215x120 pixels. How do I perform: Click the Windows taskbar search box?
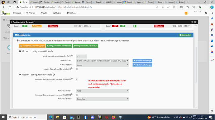(27, 117)
